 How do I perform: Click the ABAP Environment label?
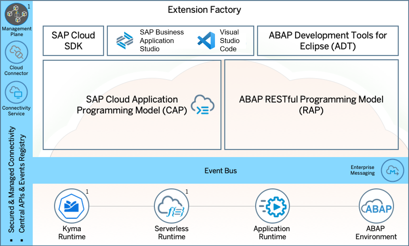376,233
